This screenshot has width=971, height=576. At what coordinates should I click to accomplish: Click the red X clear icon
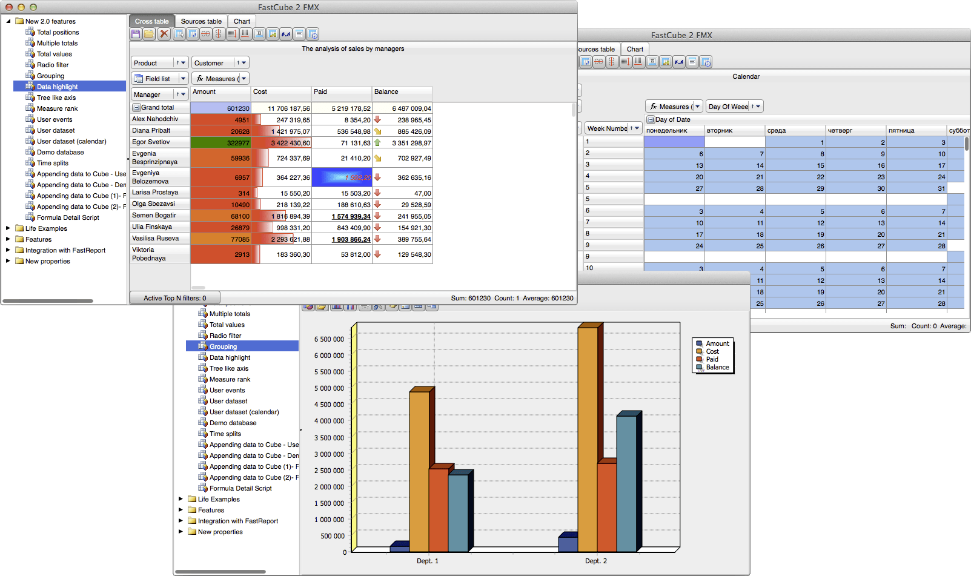point(164,34)
